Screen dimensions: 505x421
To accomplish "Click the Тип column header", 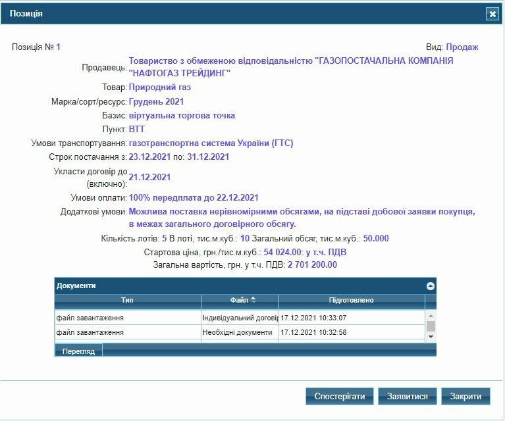I will pyautogui.click(x=128, y=300).
